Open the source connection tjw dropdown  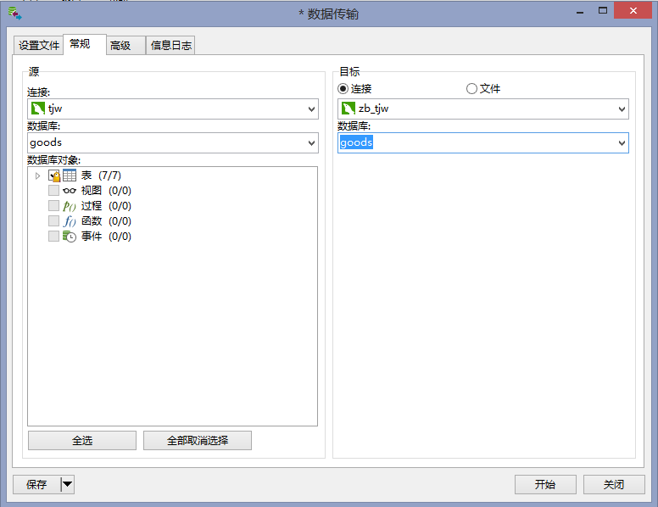(311, 109)
